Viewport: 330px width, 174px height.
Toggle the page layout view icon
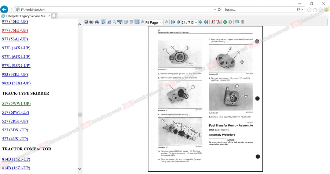click(237, 22)
